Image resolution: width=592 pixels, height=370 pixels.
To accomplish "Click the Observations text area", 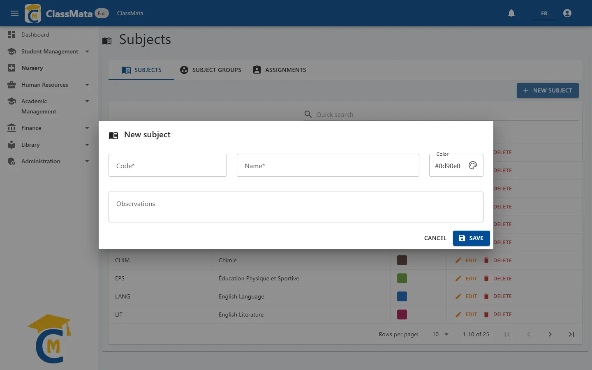I will [x=296, y=207].
